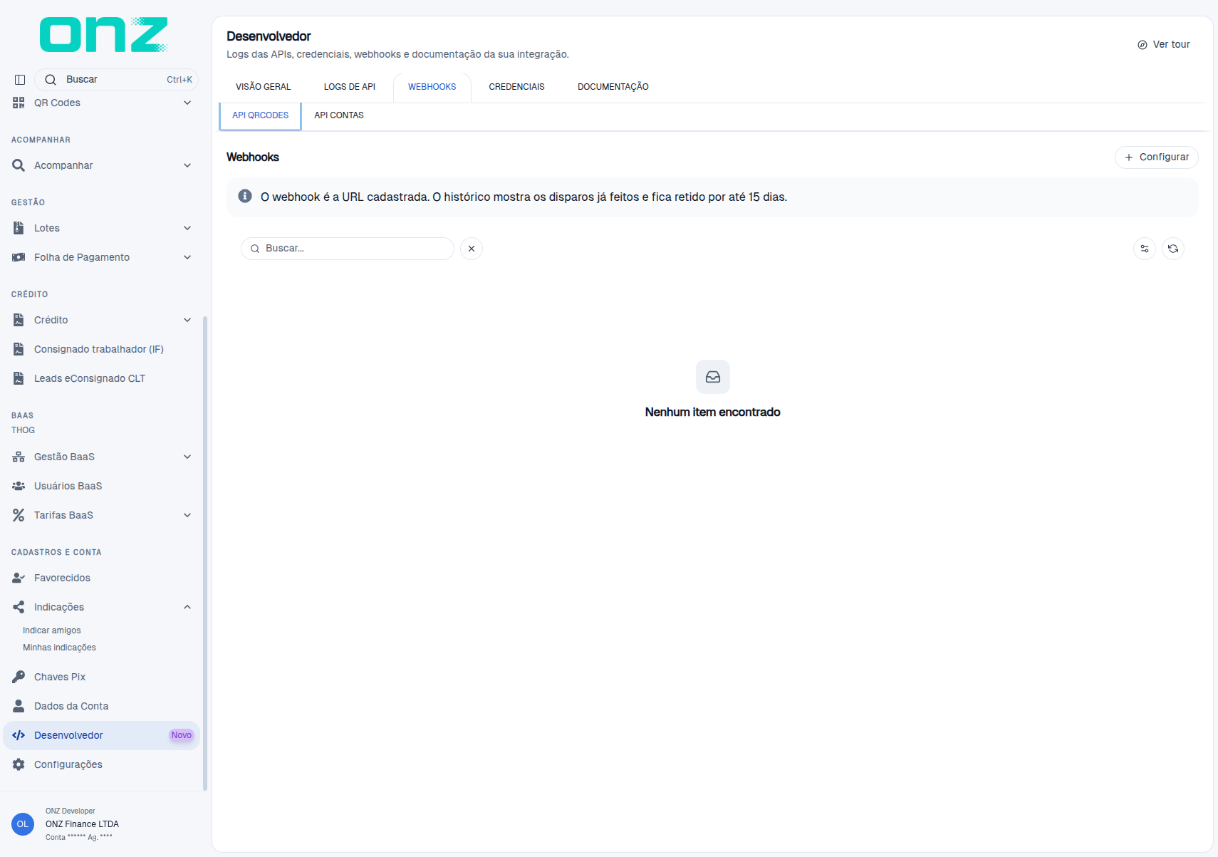Select the API QRCodes sub-tab

tap(261, 115)
